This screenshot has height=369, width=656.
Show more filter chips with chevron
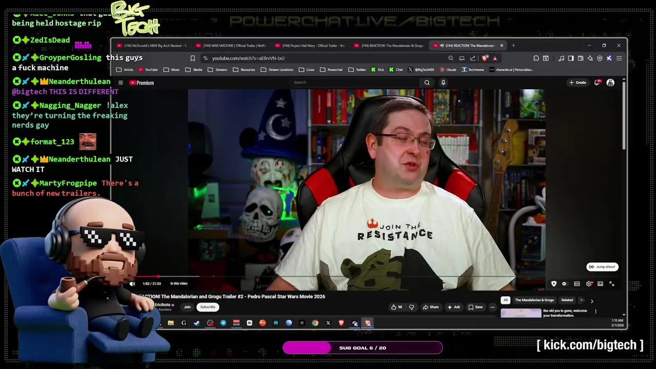592,301
